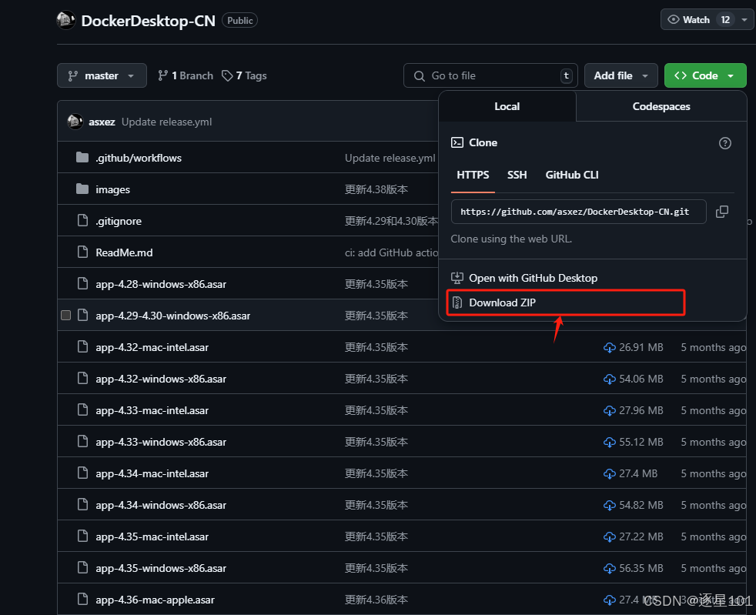Viewport: 756px width, 615px height.
Task: Click the file icon for .gitignore
Action: [x=83, y=220]
